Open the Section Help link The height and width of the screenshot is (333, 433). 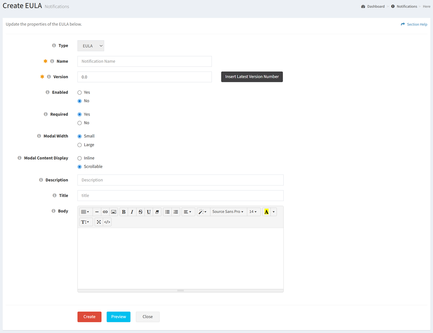coord(417,24)
